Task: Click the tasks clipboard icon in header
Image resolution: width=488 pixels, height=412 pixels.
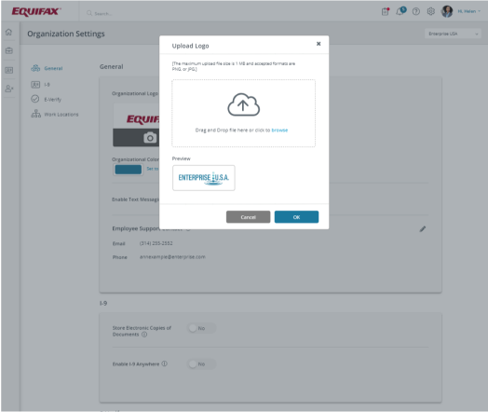Action: (x=386, y=11)
